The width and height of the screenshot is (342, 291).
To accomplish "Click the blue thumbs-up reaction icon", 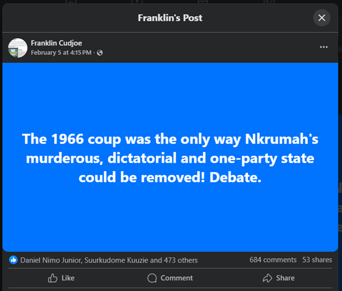I will coord(13,260).
